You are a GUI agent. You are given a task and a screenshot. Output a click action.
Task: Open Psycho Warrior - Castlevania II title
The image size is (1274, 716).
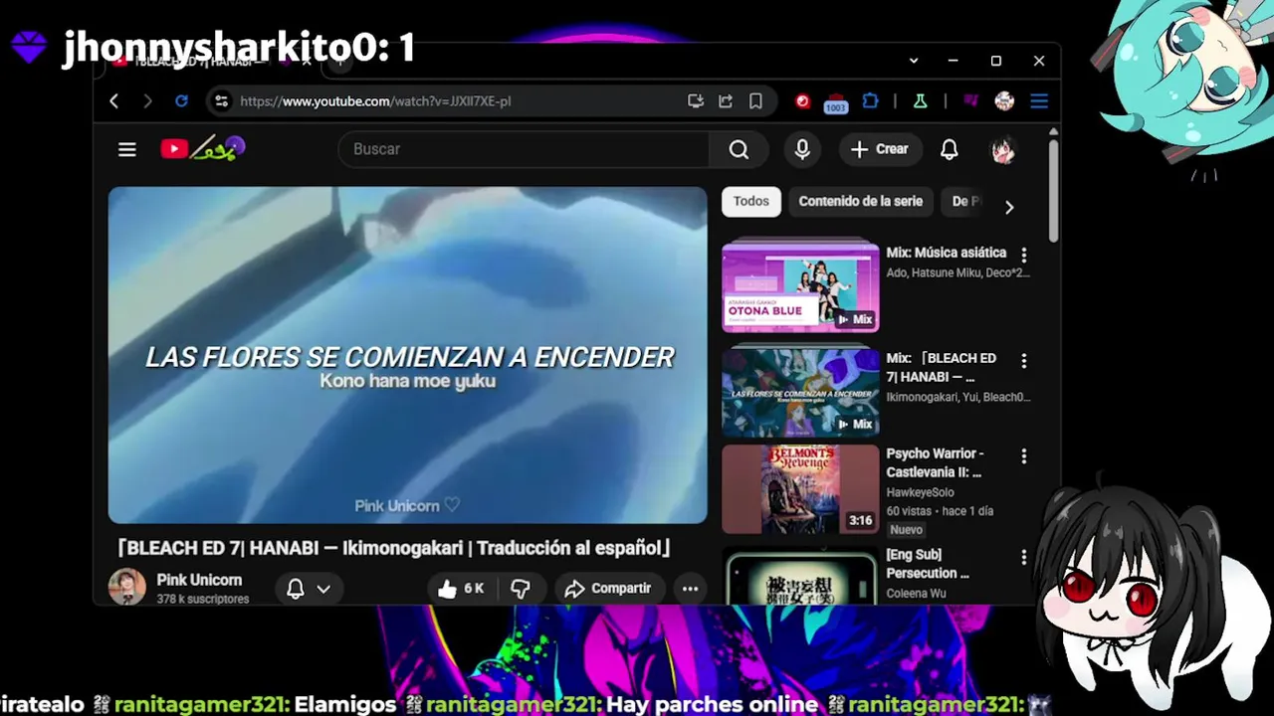tap(936, 463)
